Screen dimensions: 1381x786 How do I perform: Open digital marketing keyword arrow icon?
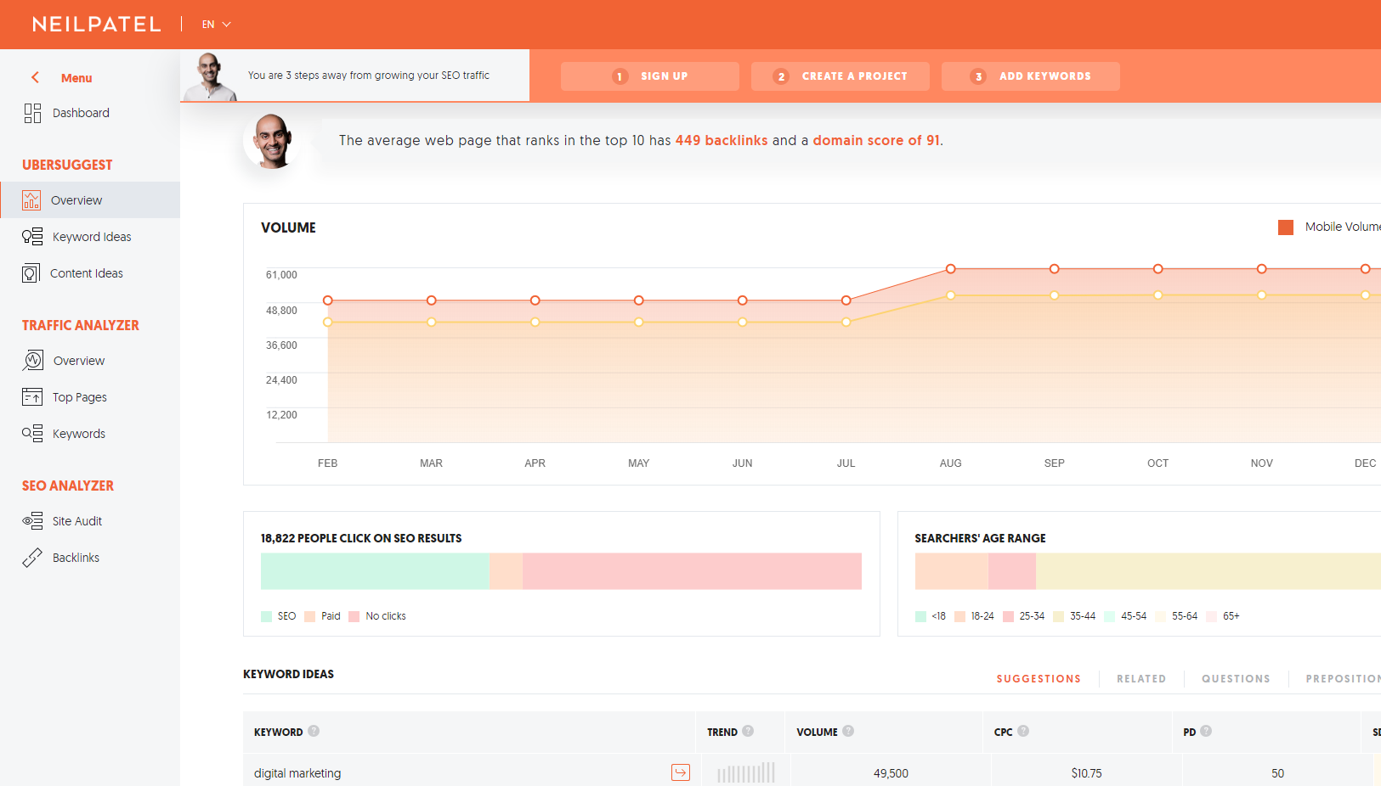pyautogui.click(x=681, y=772)
